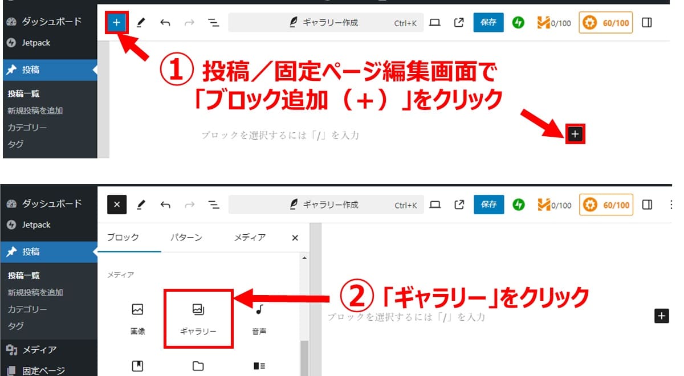Click the blue block inserter plus button
The width and height of the screenshot is (684, 376).
(117, 23)
